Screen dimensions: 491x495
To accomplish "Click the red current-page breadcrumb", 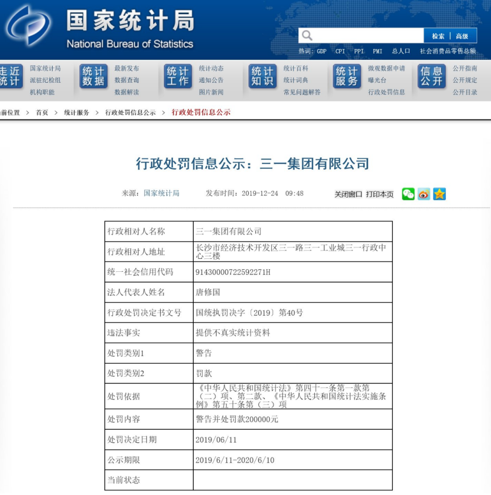I will (x=201, y=112).
